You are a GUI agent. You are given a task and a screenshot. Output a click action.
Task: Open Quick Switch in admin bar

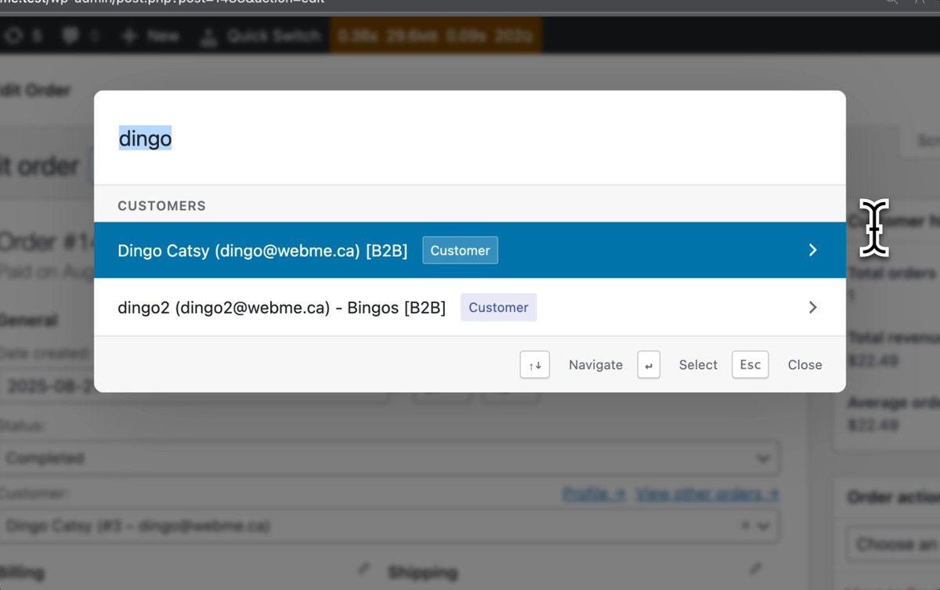click(261, 36)
